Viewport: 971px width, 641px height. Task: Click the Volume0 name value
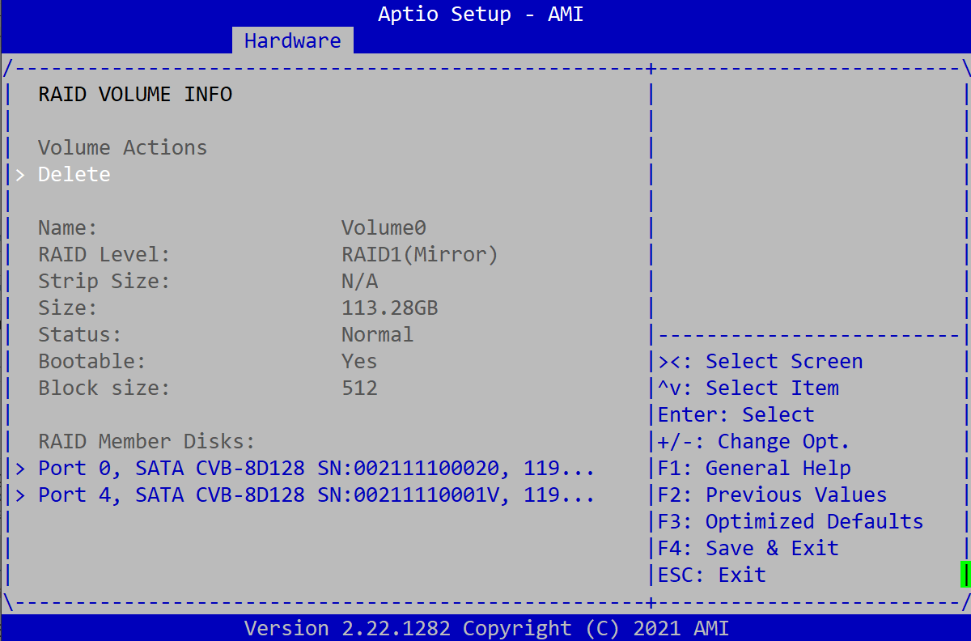pos(384,227)
